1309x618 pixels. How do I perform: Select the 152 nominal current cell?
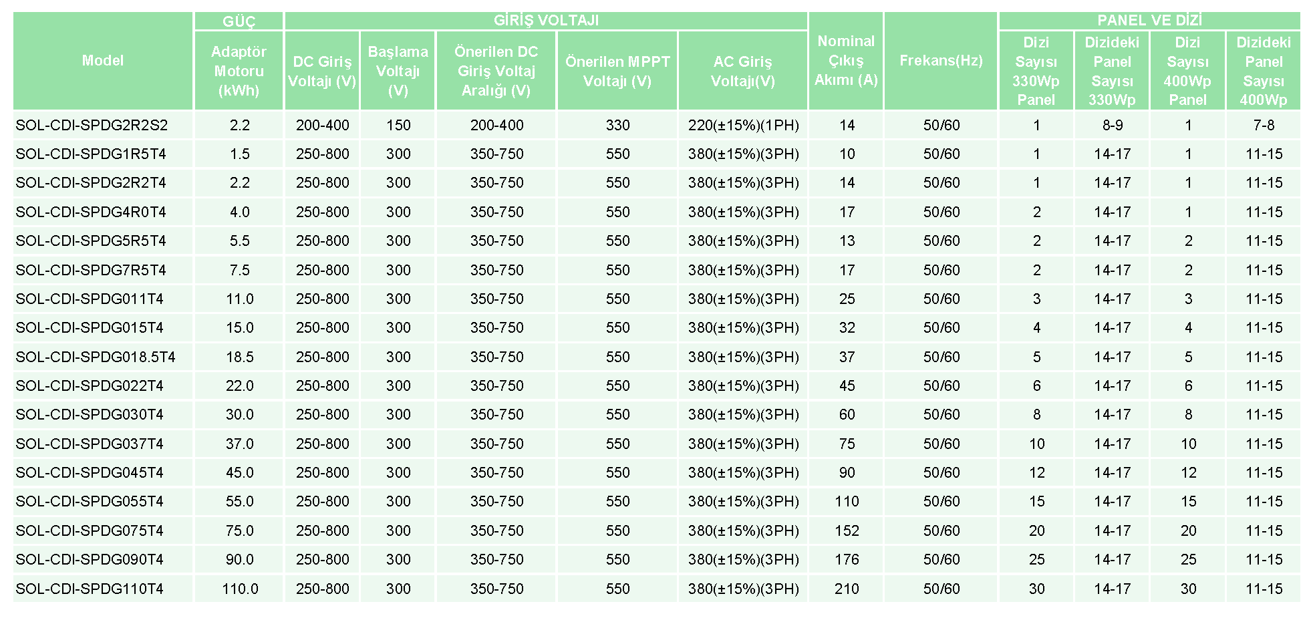click(x=847, y=530)
